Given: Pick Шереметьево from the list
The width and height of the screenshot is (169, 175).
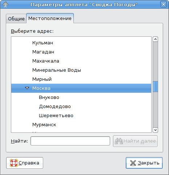Looking at the screenshot, I should (x=56, y=116).
